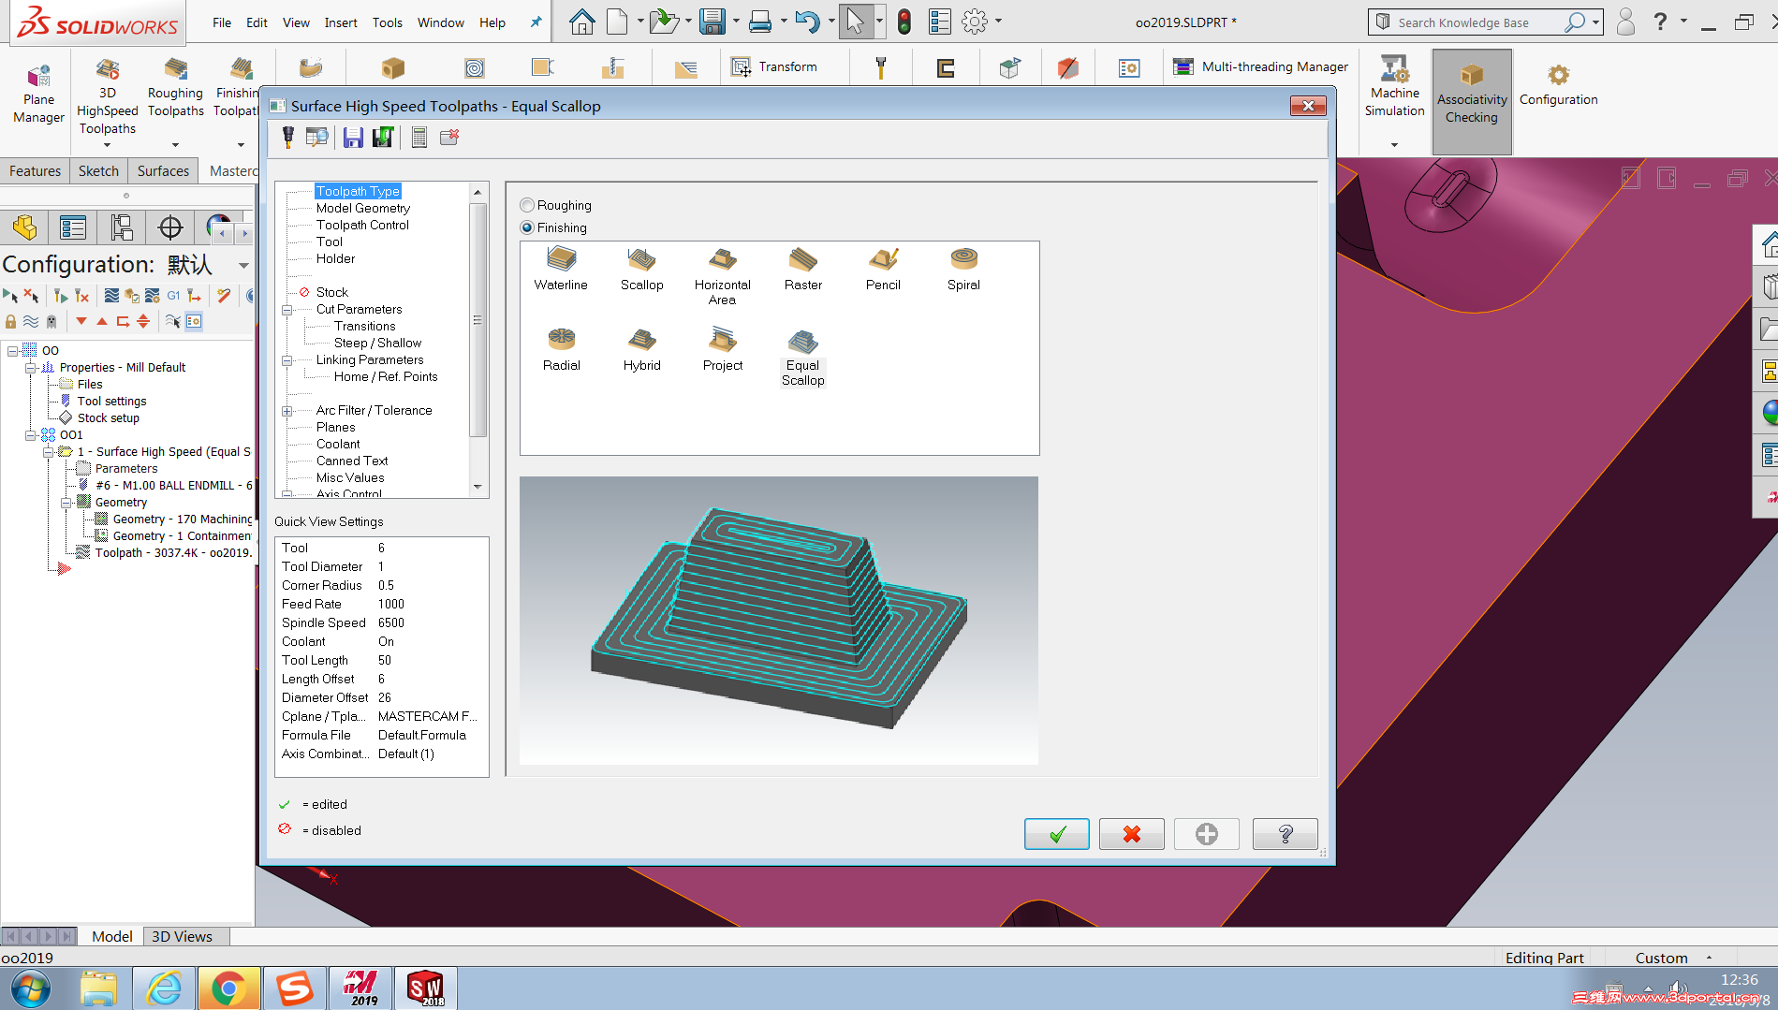
Task: Click the Rebuild traffic light icon
Action: click(904, 22)
